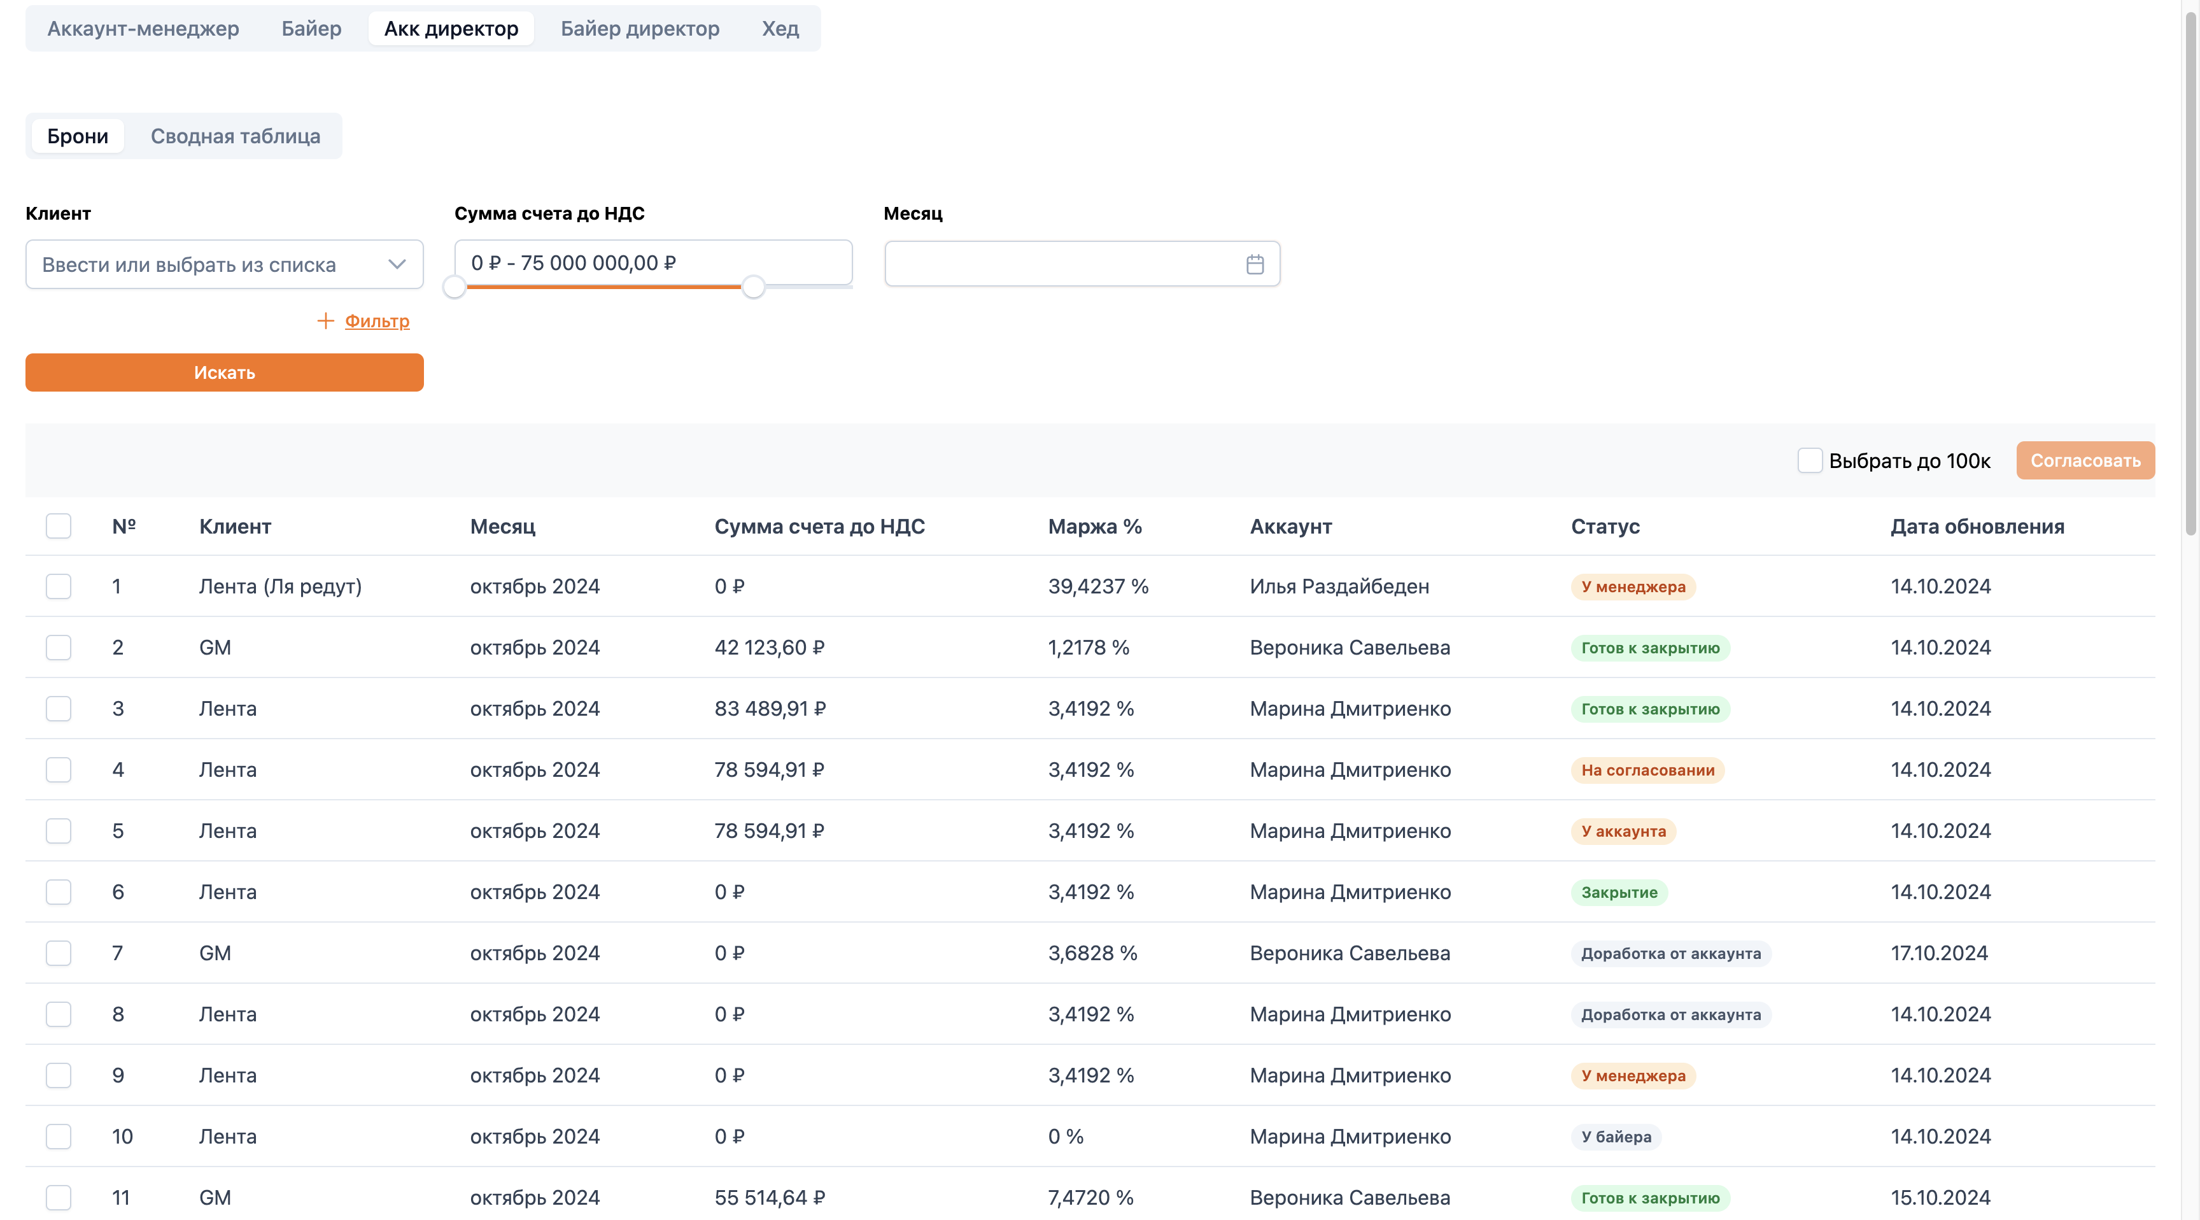Click the Дата обновления column header

tap(1977, 527)
